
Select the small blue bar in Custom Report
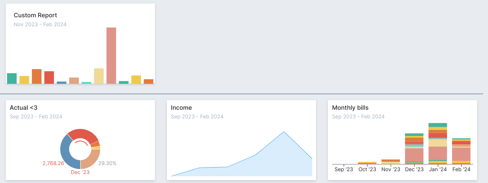(62, 83)
